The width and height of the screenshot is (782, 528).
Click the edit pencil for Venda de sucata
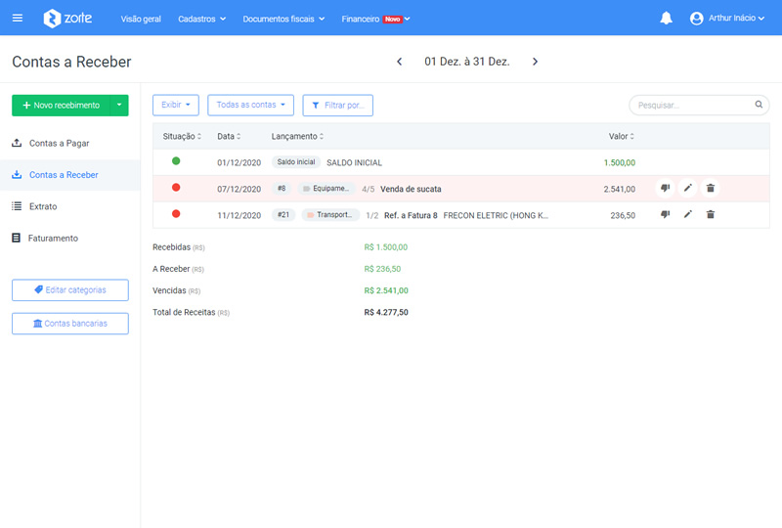pyautogui.click(x=688, y=188)
